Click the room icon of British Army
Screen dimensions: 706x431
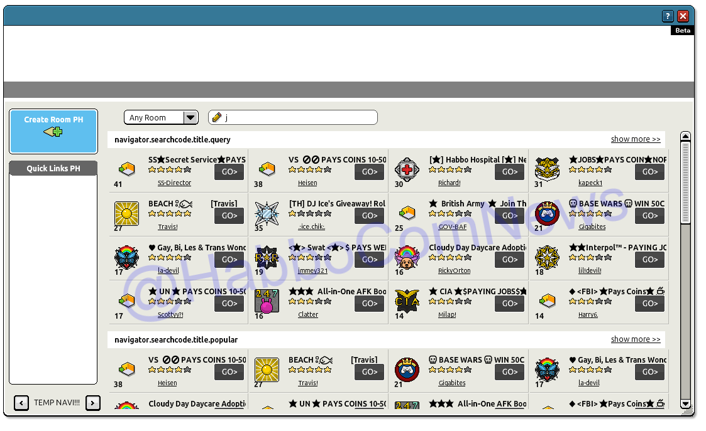[407, 213]
